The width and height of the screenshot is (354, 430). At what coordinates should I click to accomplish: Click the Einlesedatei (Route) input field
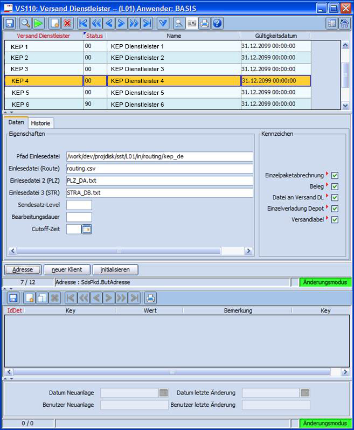[159, 168]
